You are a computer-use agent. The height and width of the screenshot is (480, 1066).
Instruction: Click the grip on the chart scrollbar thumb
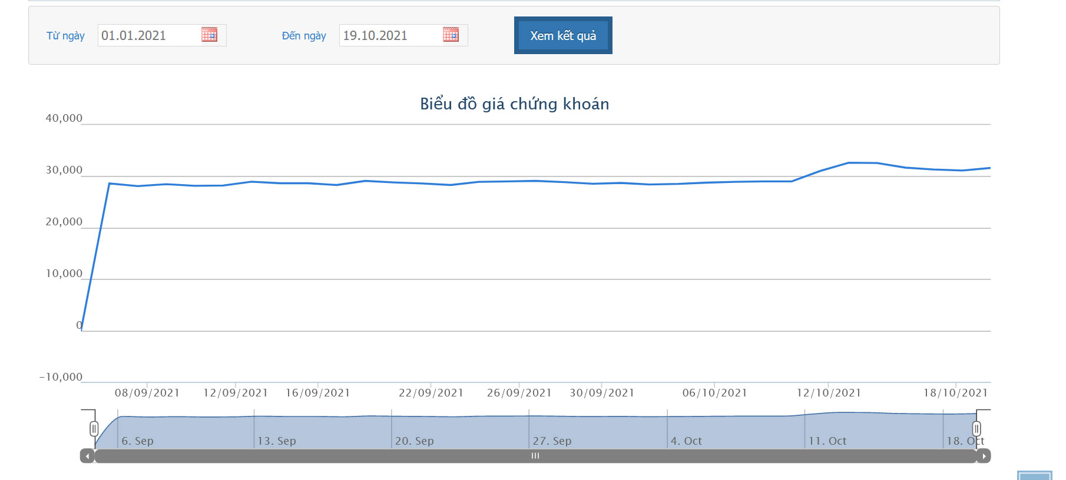coord(535,456)
